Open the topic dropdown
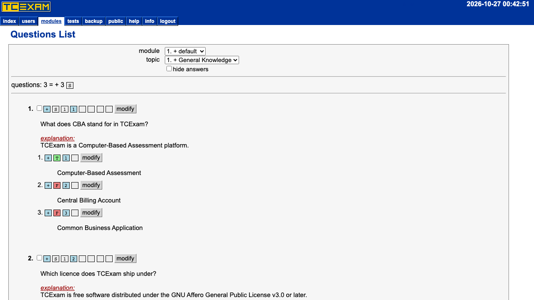Viewport: 534px width, 300px height. [202, 60]
